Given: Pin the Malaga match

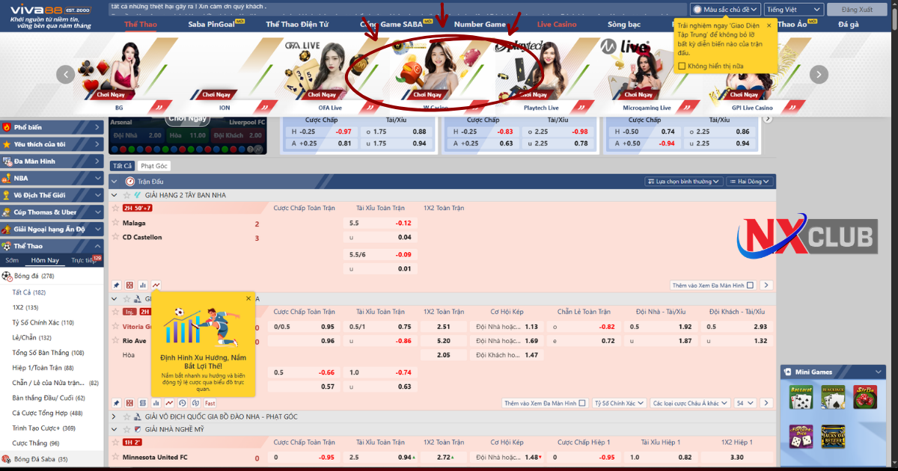Looking at the screenshot, I should tap(117, 286).
